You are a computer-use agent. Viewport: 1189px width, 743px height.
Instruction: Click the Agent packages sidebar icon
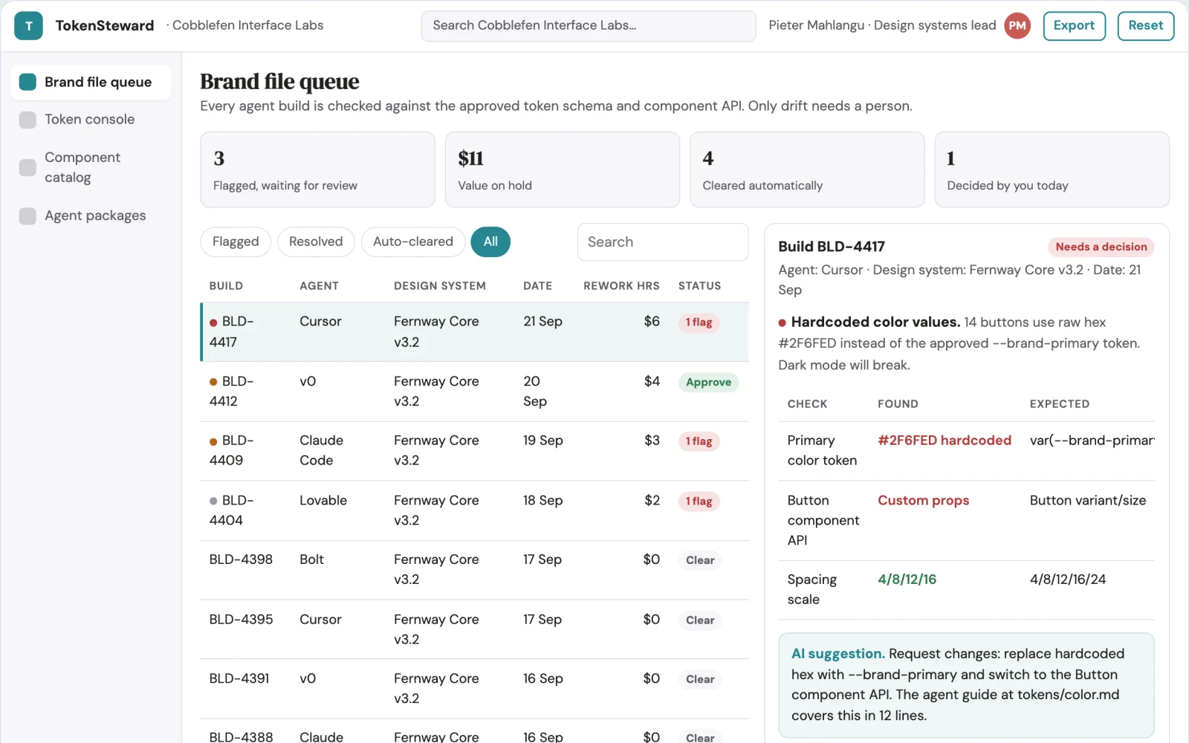pos(27,215)
